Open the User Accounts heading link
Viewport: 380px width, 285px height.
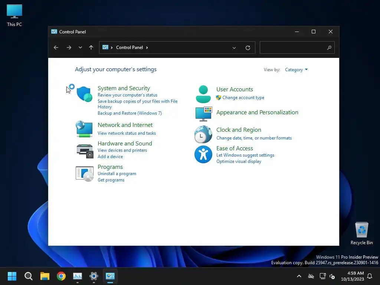(235, 89)
